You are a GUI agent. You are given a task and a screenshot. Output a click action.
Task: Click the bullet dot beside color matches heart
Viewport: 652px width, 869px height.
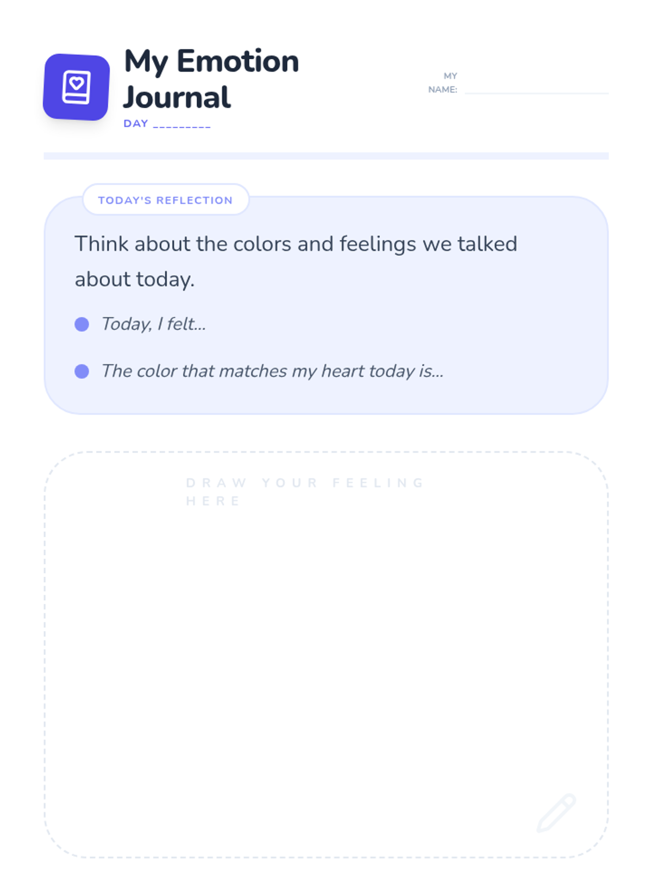point(81,371)
